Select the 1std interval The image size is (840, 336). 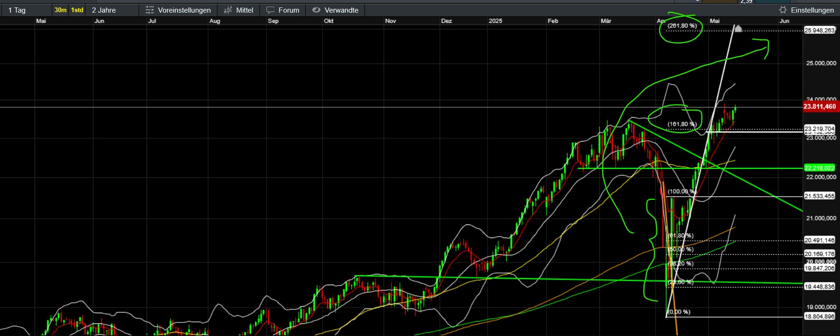77,10
